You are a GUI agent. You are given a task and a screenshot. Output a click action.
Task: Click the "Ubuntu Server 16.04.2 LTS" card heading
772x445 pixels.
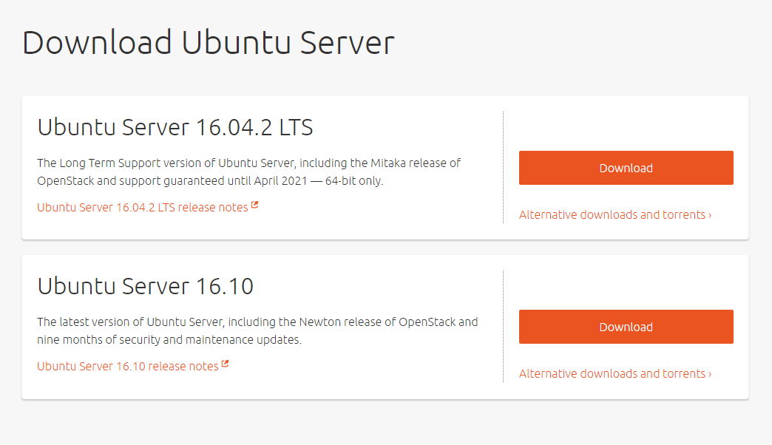(175, 127)
